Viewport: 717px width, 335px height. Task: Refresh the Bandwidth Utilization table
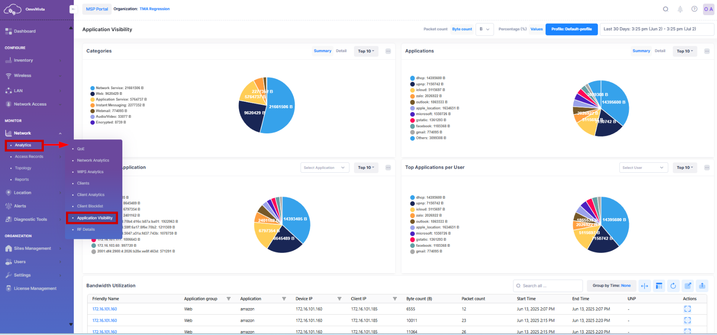click(673, 286)
